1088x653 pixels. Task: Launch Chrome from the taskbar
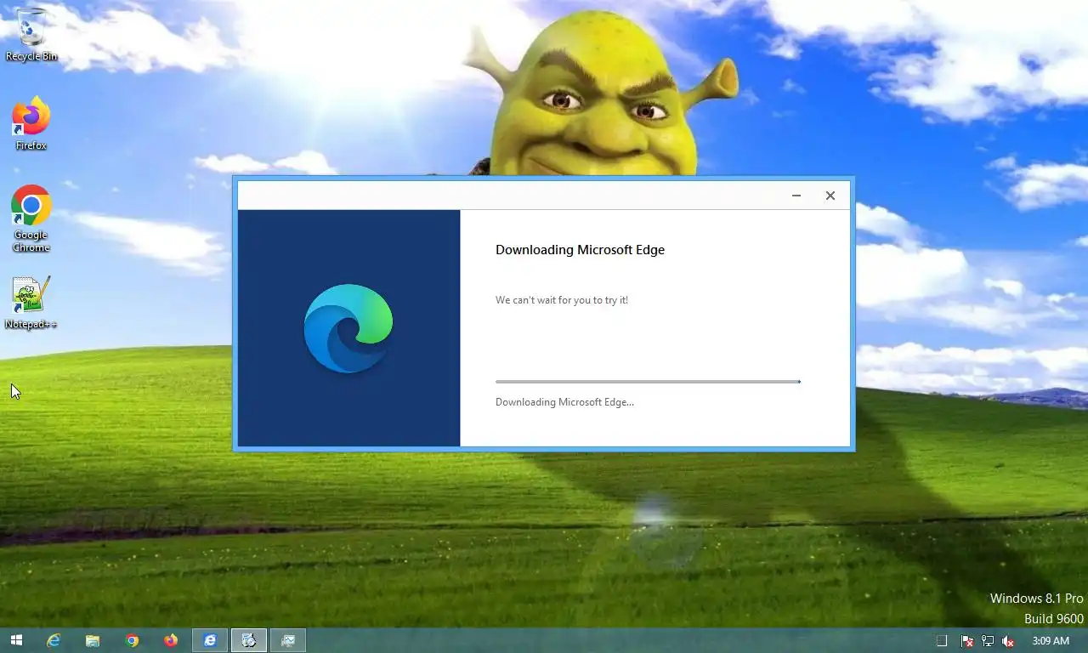[132, 640]
